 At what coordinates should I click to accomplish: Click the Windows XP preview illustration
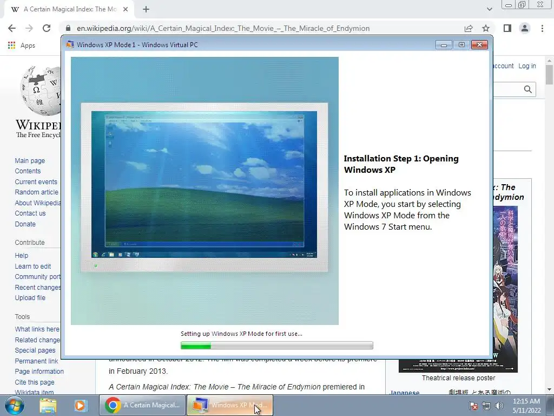point(205,191)
